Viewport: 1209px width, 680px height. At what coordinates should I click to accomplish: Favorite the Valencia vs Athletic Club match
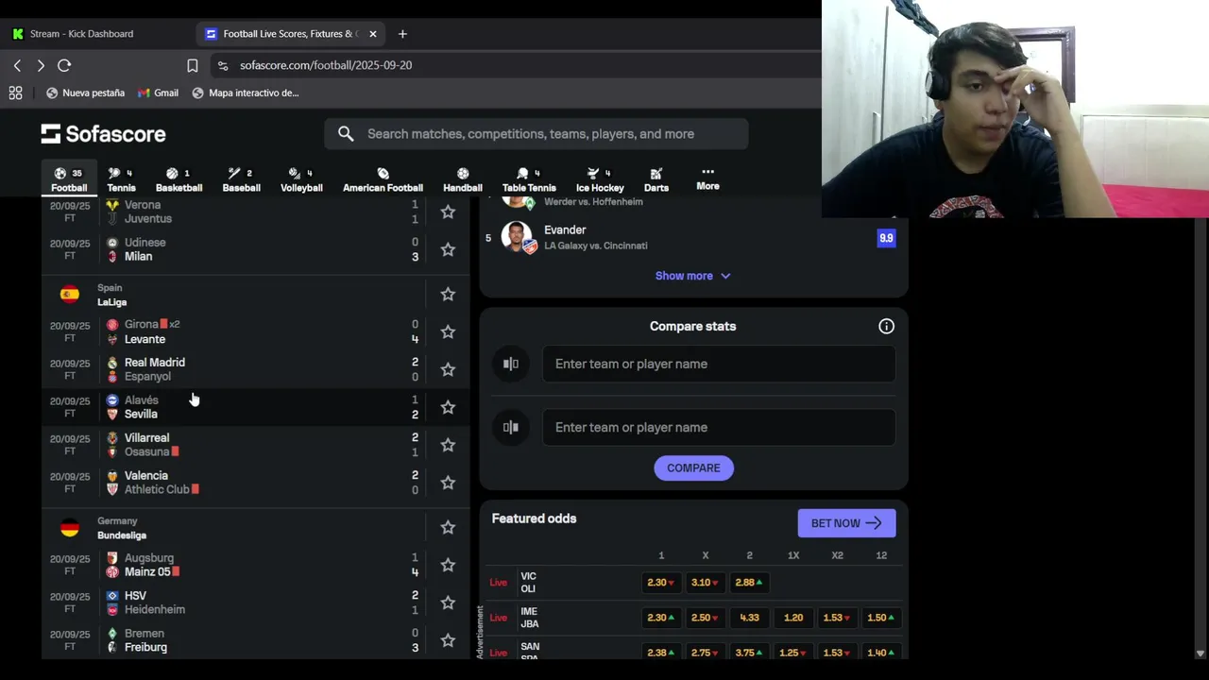(448, 483)
